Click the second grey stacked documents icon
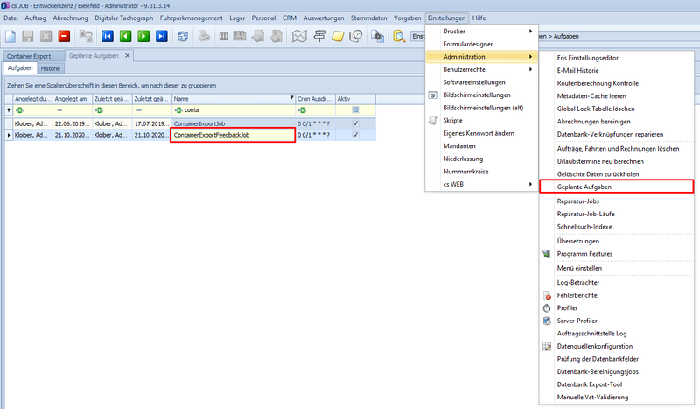This screenshot has width=700, height=409. click(276, 36)
